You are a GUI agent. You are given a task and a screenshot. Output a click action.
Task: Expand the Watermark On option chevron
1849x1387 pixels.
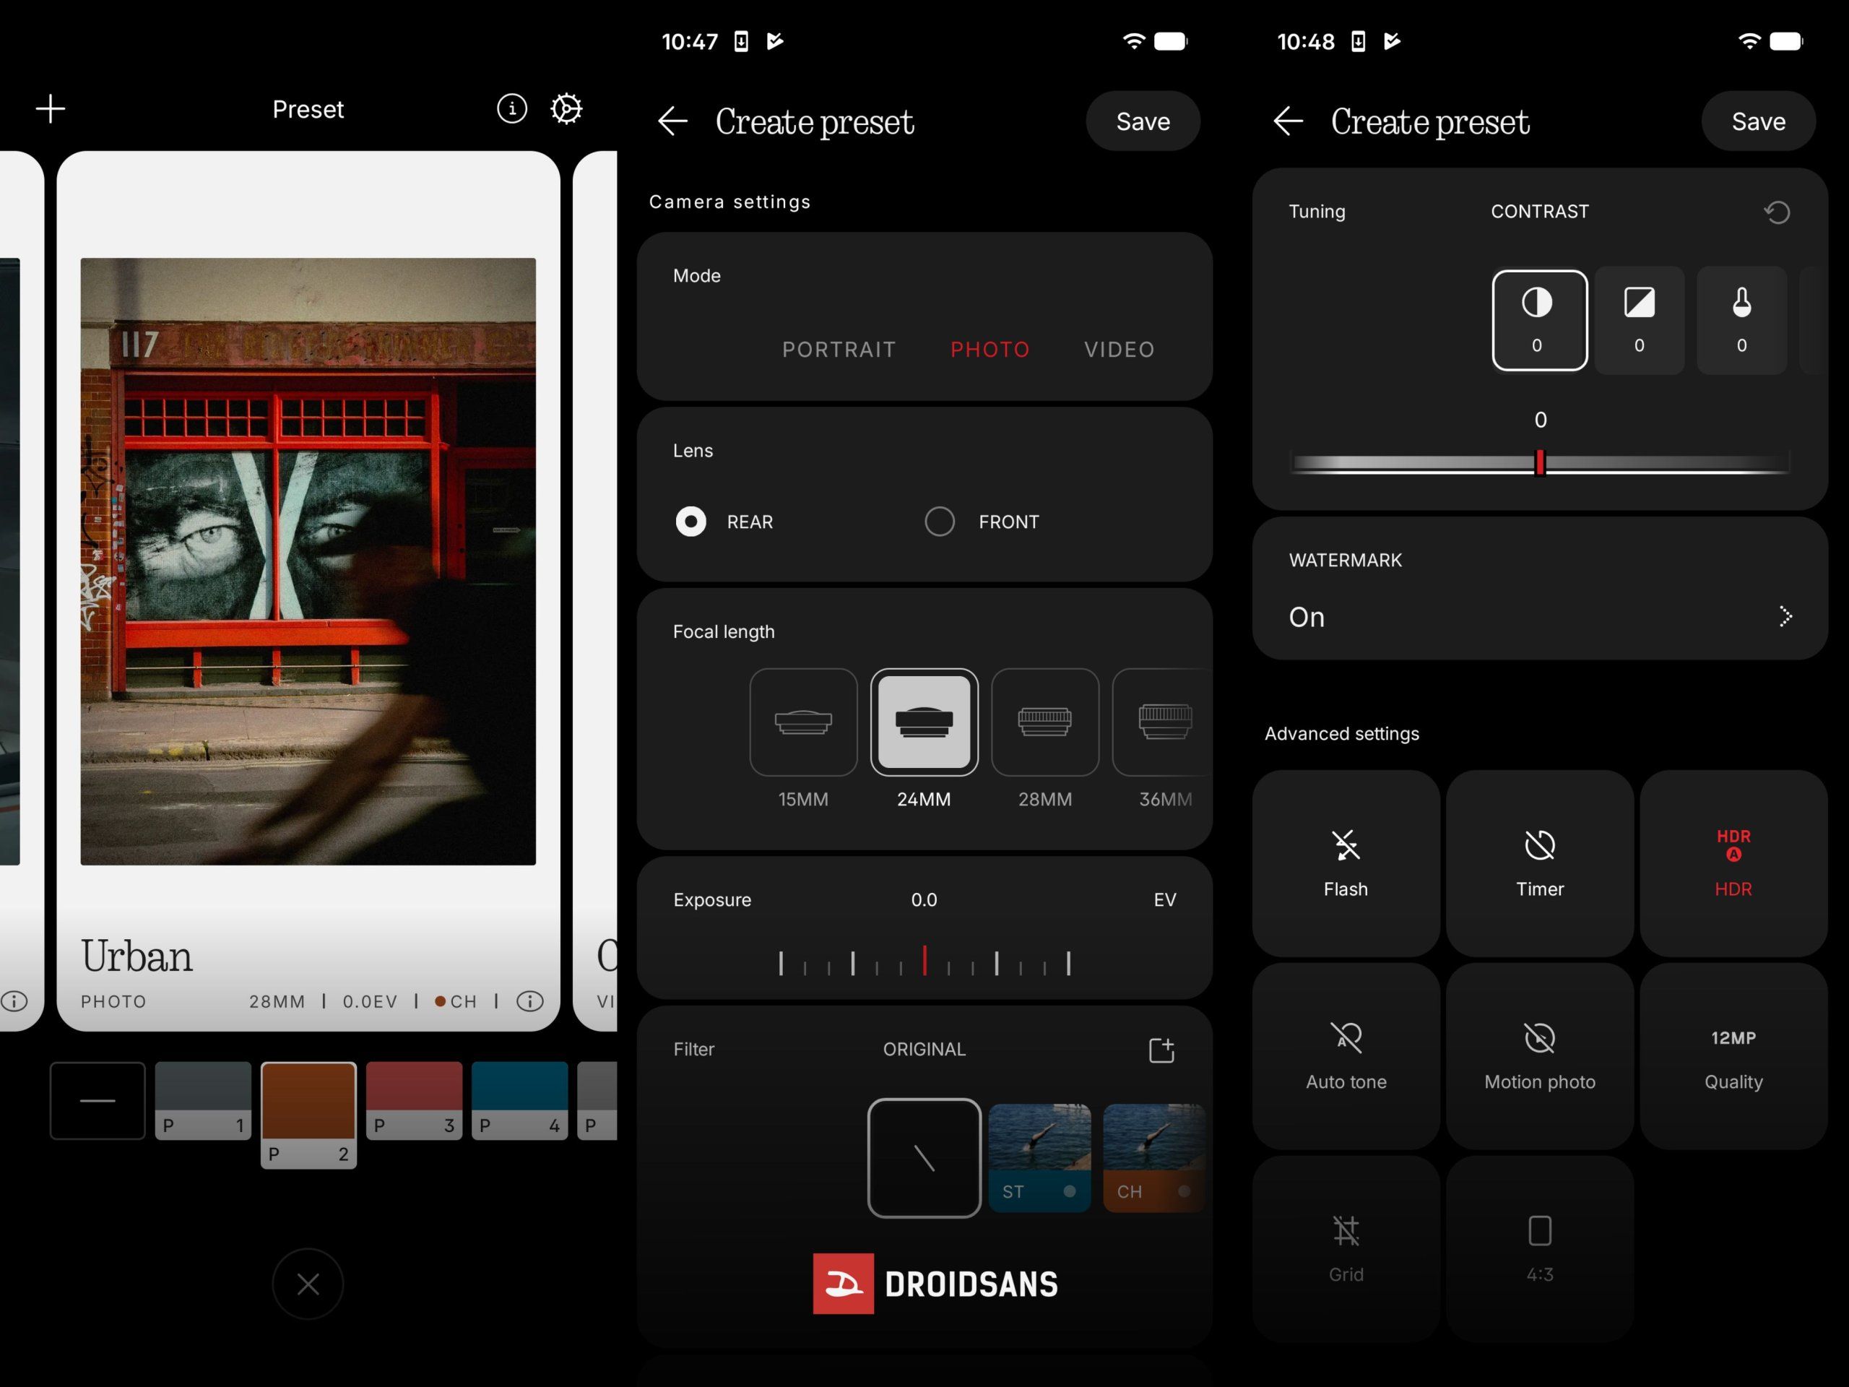(1785, 617)
